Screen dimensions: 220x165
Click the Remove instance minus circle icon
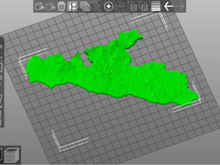click(120, 6)
